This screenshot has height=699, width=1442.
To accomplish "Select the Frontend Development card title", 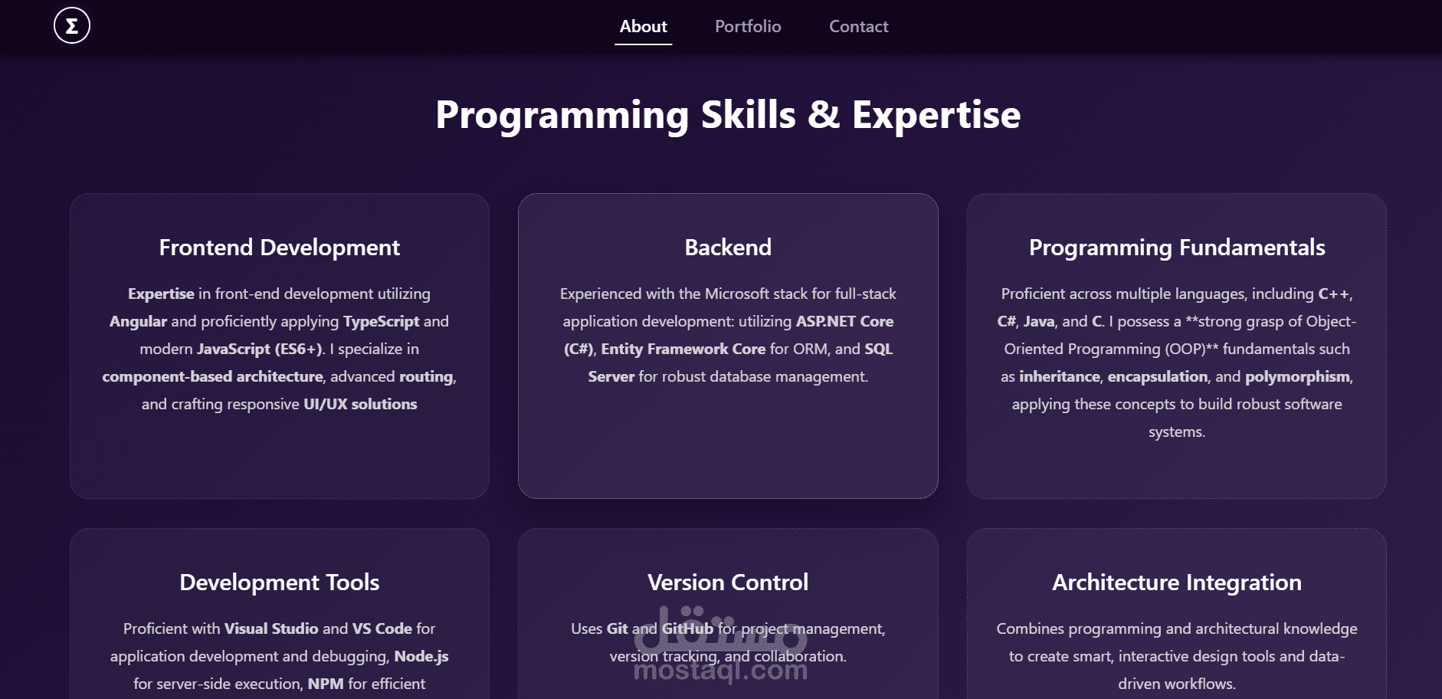I will click(x=280, y=248).
